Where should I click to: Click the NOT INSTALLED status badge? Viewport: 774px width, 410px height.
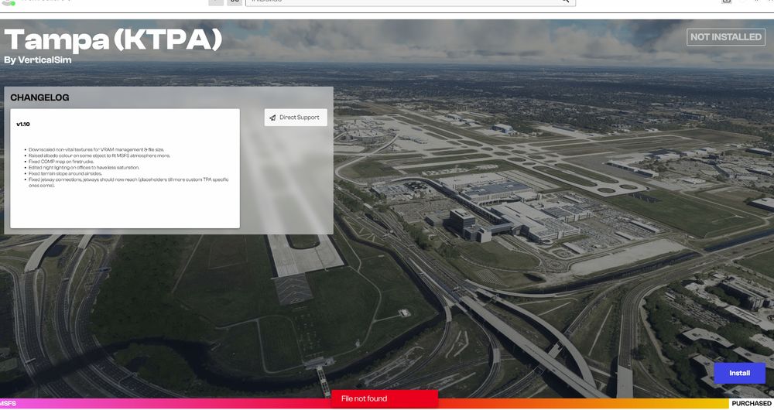tap(726, 37)
